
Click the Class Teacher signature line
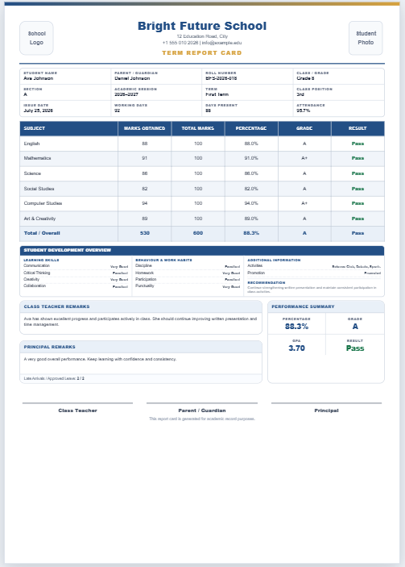[x=77, y=402]
